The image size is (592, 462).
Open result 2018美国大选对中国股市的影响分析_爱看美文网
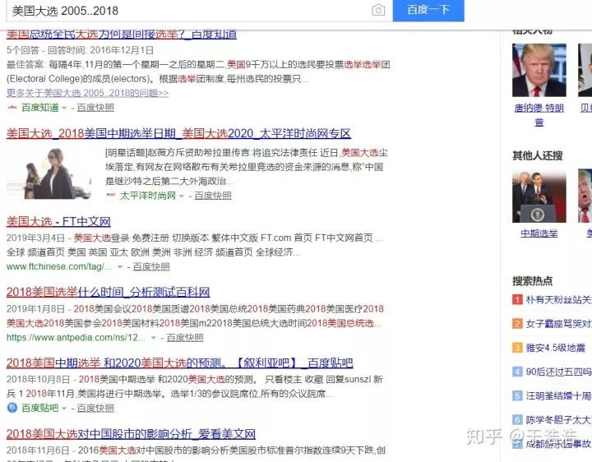pos(131,434)
